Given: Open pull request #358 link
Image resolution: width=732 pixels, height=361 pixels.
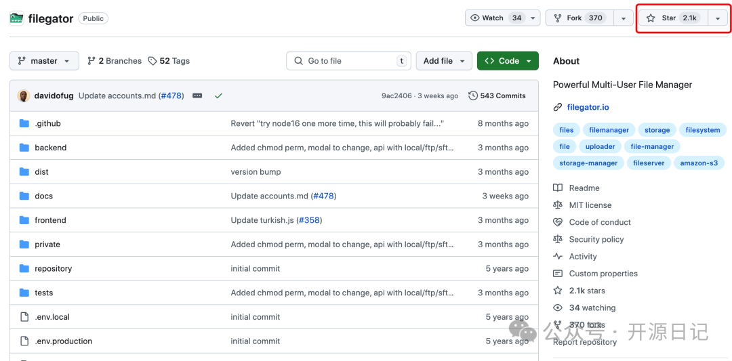Looking at the screenshot, I should tap(309, 220).
